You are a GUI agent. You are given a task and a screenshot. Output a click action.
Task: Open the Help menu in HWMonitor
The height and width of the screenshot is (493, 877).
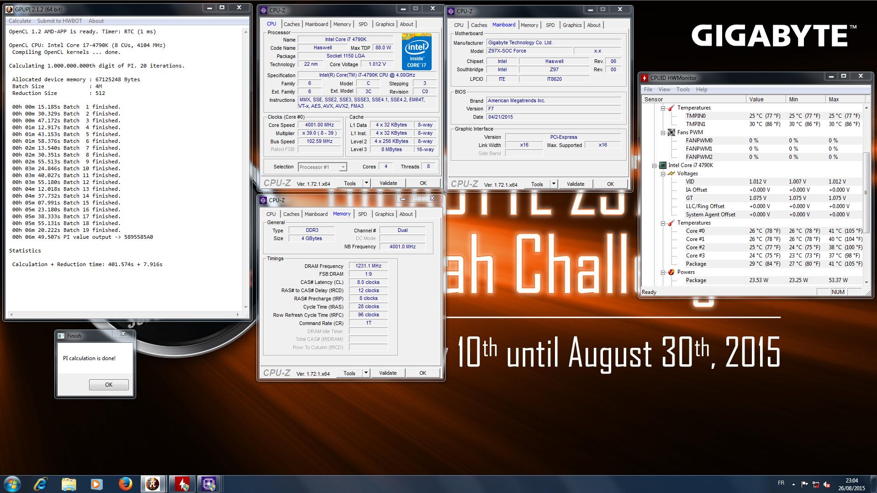702,89
